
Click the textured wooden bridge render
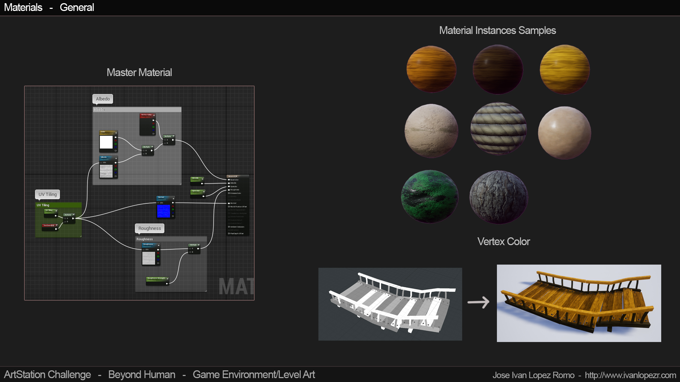(x=579, y=303)
